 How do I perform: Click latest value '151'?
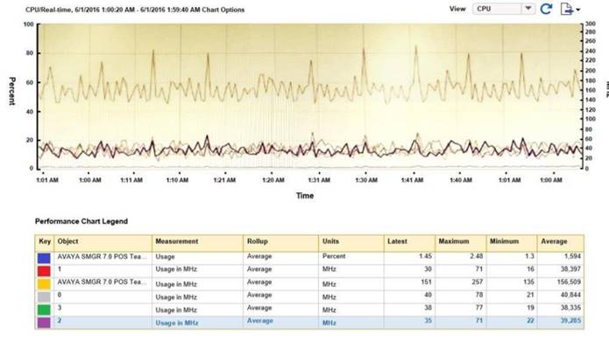[x=427, y=282]
